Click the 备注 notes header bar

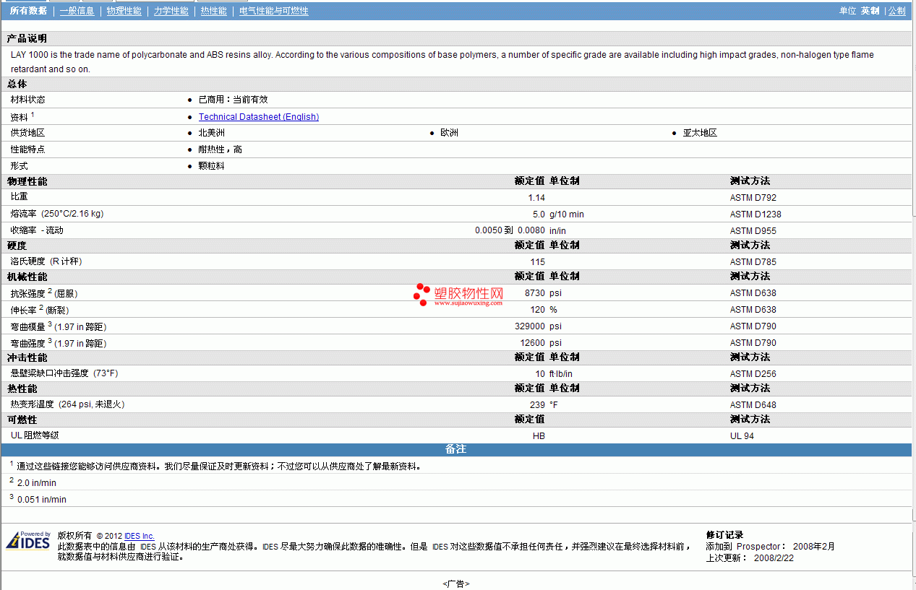pos(456,449)
